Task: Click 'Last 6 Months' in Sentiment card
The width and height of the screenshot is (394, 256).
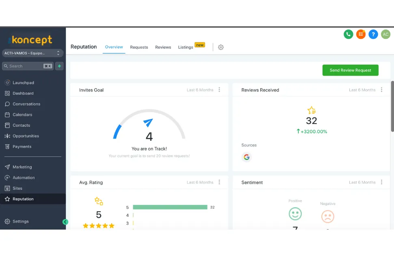Action: click(362, 182)
